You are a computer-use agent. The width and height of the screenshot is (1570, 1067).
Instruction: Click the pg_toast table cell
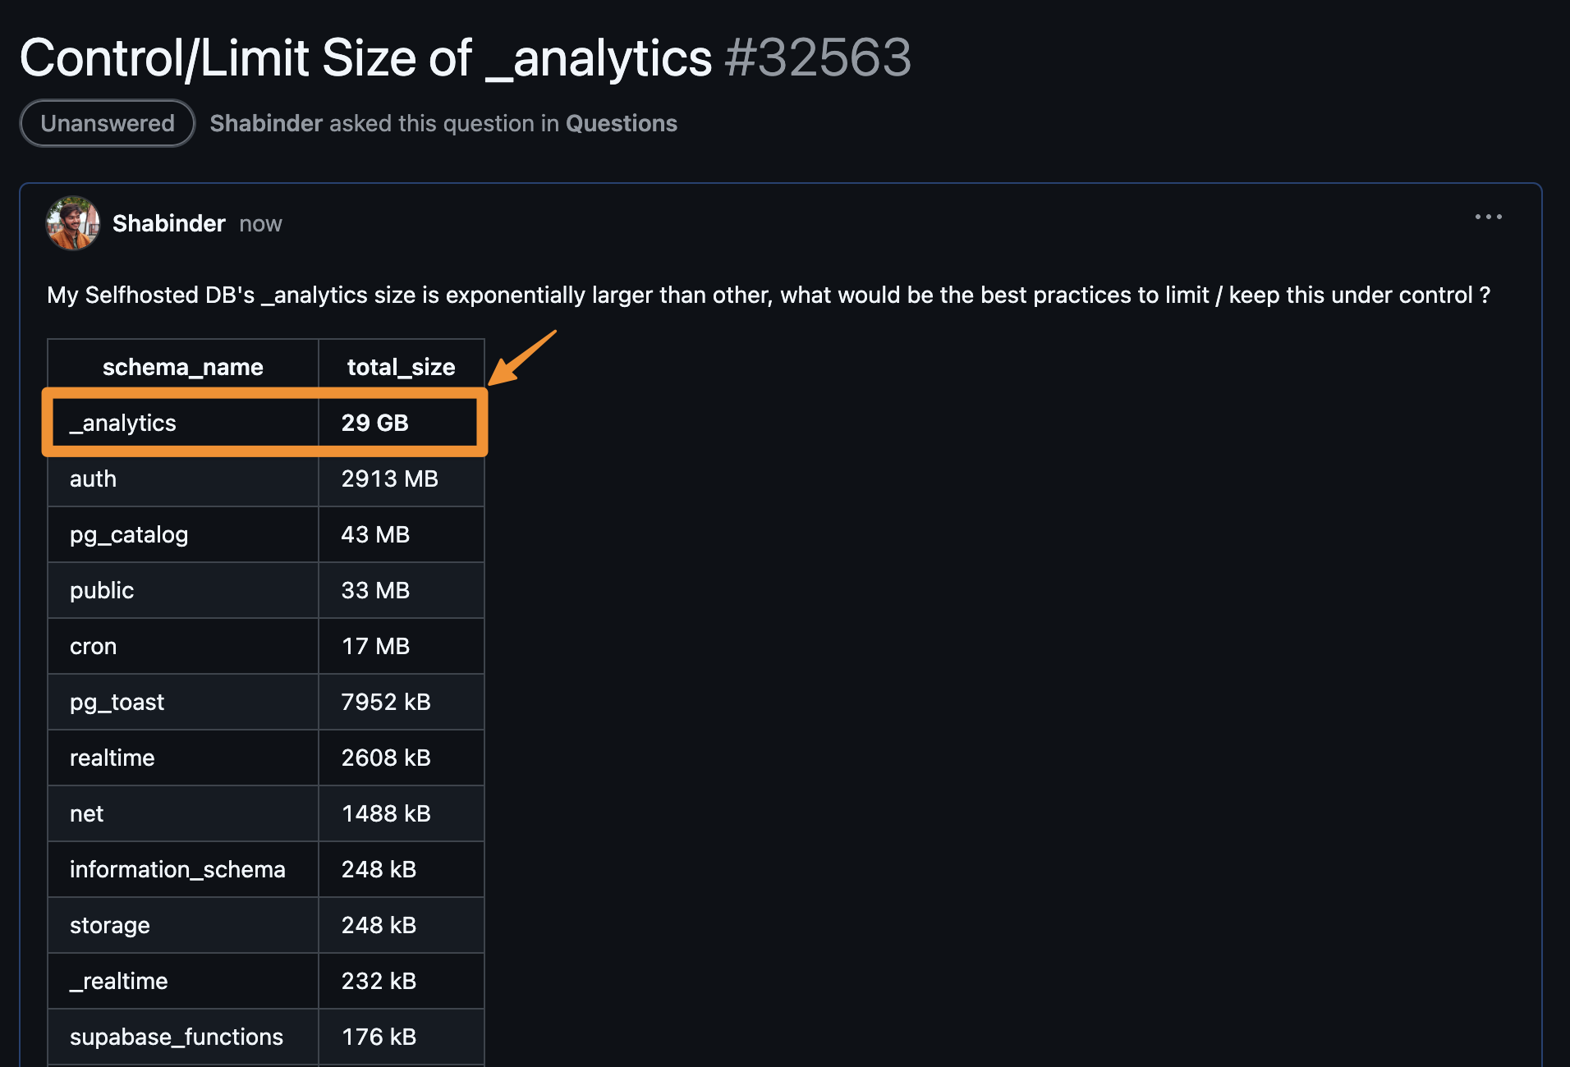pyautogui.click(x=117, y=702)
